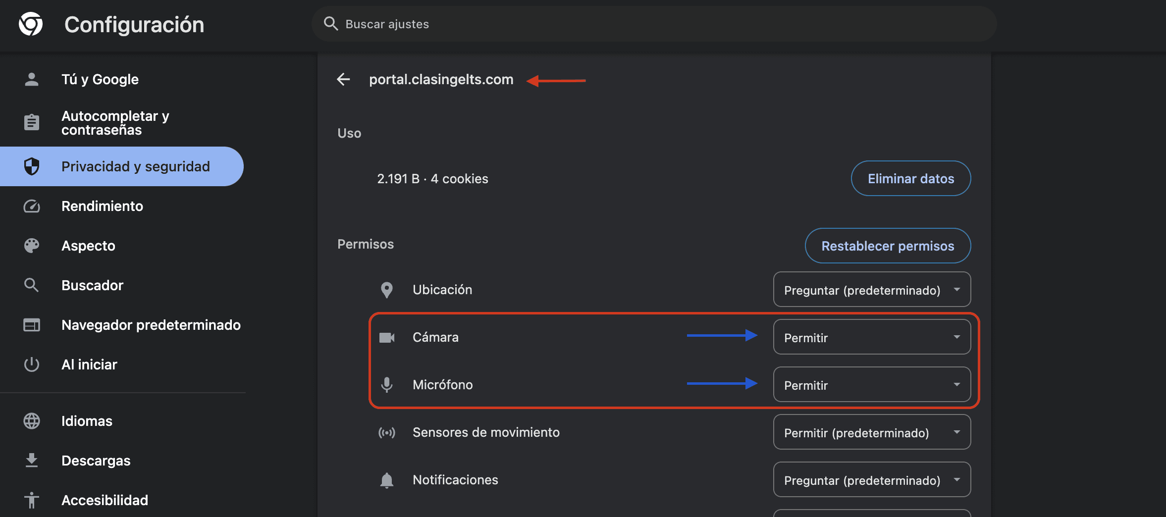Click the speedometer icon beside Rendimiento
This screenshot has height=517, width=1166.
(x=32, y=207)
